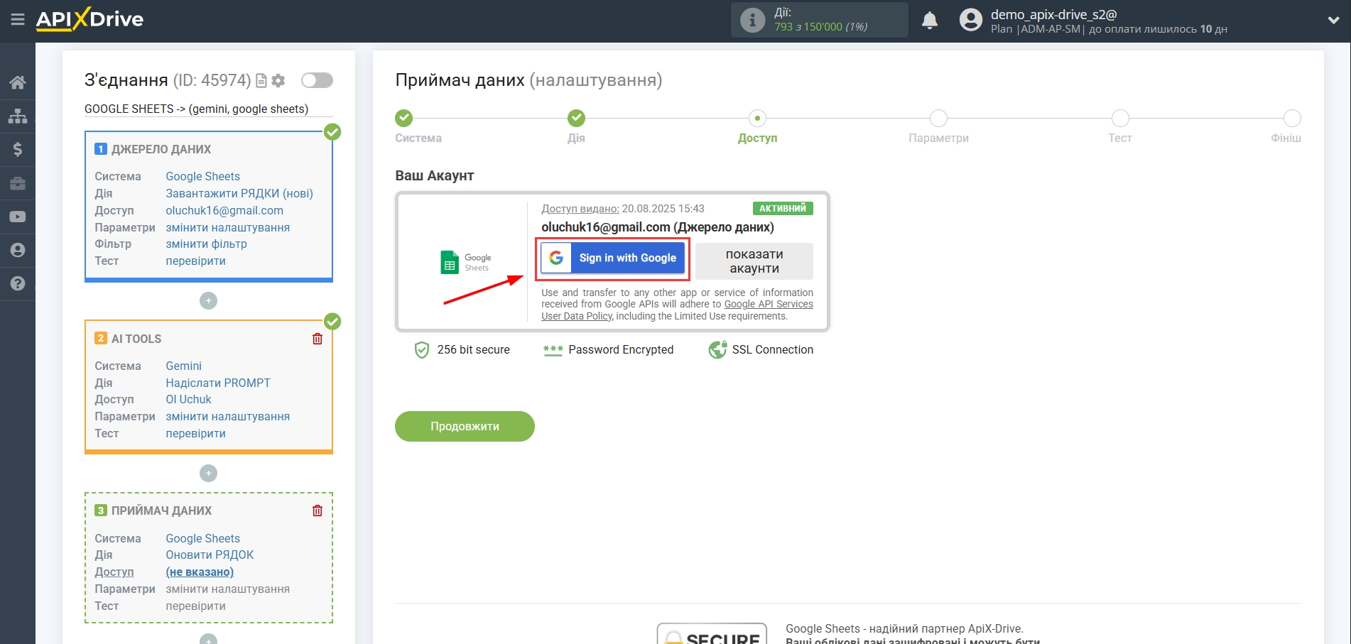The height and width of the screenshot is (644, 1351).
Task: Click source змінити налаштування link
Action: [227, 227]
